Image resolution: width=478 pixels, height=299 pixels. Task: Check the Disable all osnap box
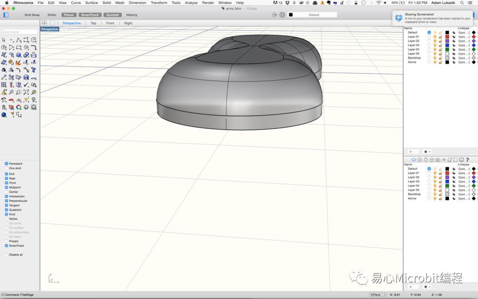7,255
